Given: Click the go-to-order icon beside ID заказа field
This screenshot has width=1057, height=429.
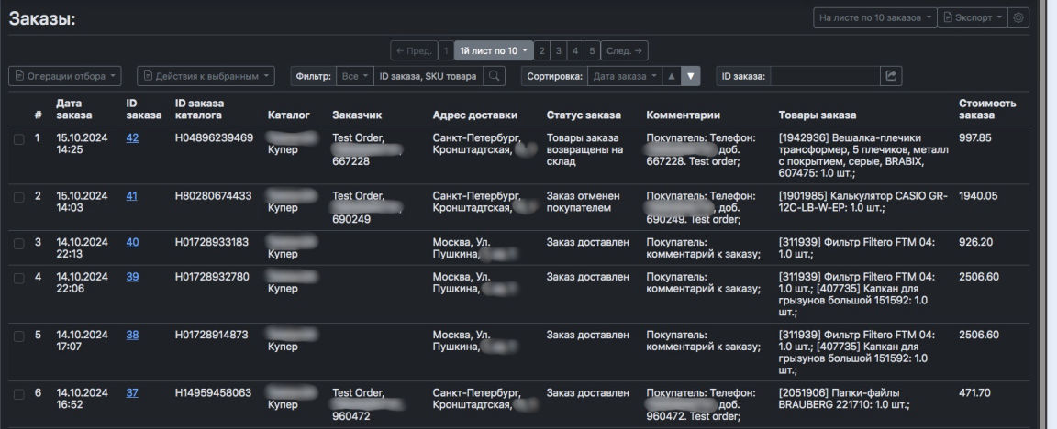Looking at the screenshot, I should click(889, 76).
